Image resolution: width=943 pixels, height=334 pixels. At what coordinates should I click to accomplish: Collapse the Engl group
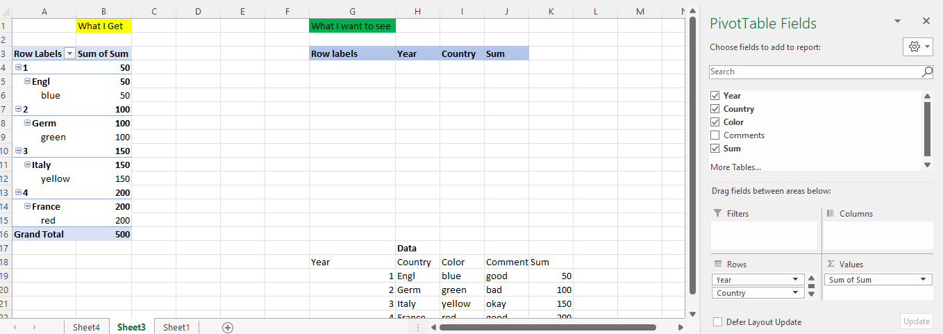point(27,81)
